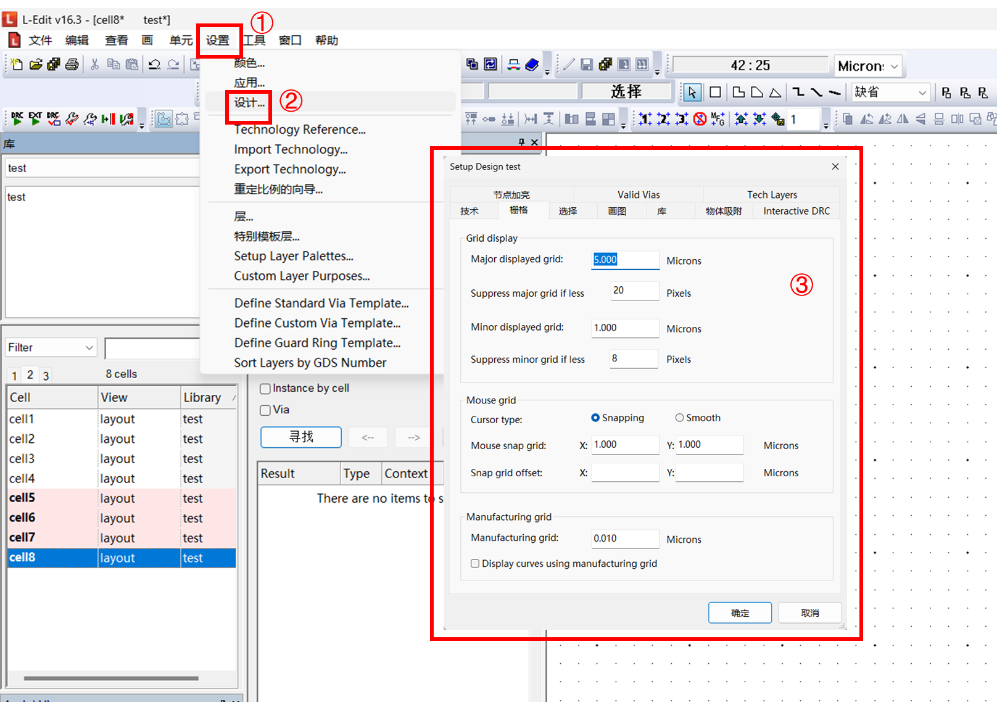Viewport: 997px width, 702px height.
Task: Select the 45-degree wire tool
Action: 816,93
